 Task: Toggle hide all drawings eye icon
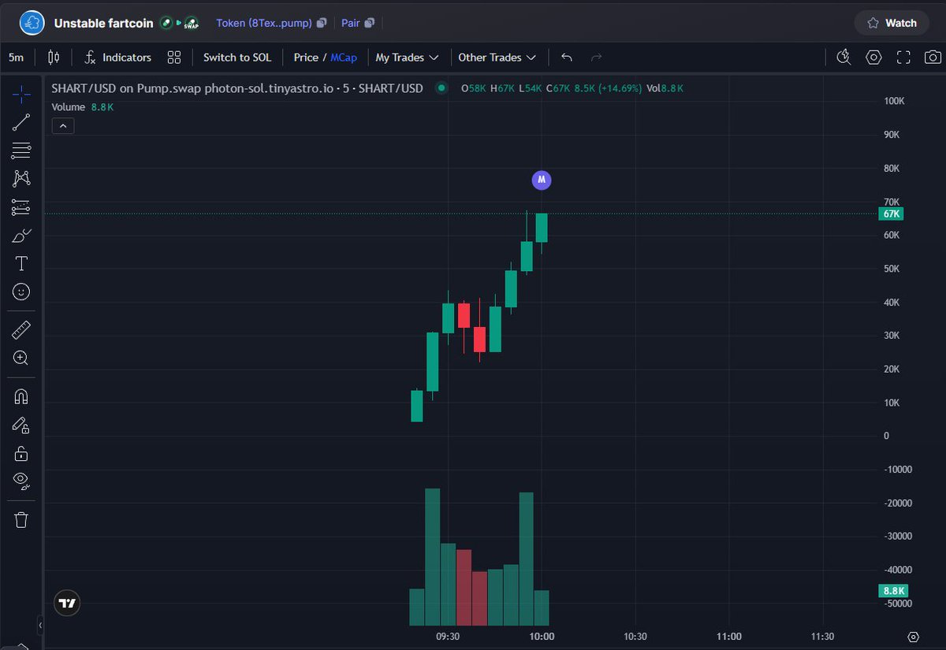pos(21,481)
